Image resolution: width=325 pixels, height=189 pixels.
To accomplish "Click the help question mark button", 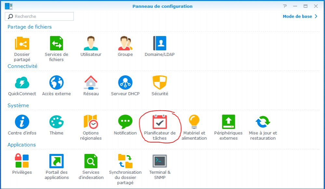I will (285, 6).
